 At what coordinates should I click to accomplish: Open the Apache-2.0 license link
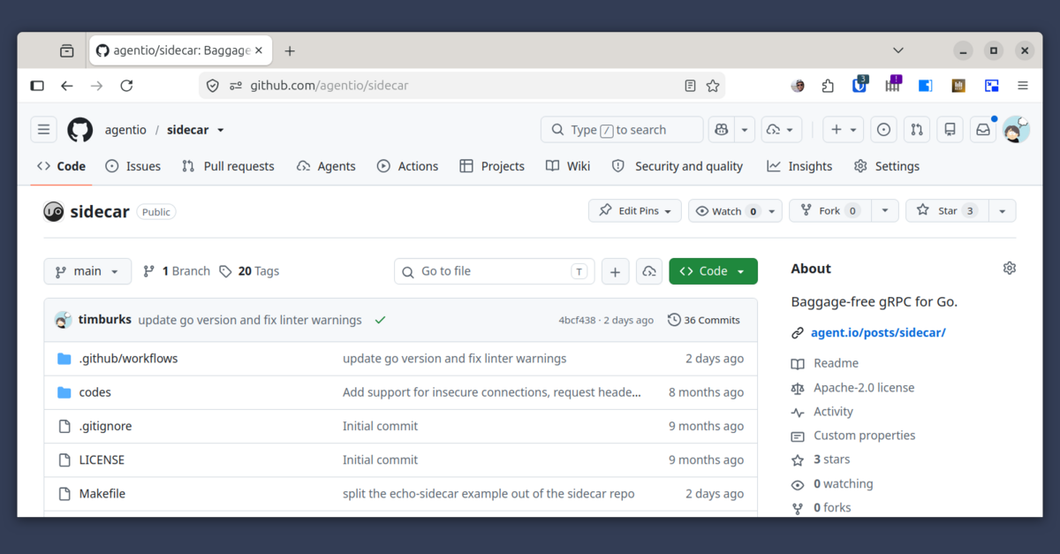[x=864, y=388]
